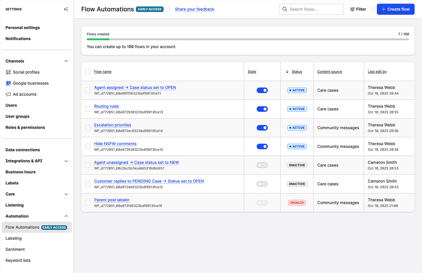Open the Filter options sliders icon
Image resolution: width=422 pixels, height=273 pixels.
click(x=352, y=9)
